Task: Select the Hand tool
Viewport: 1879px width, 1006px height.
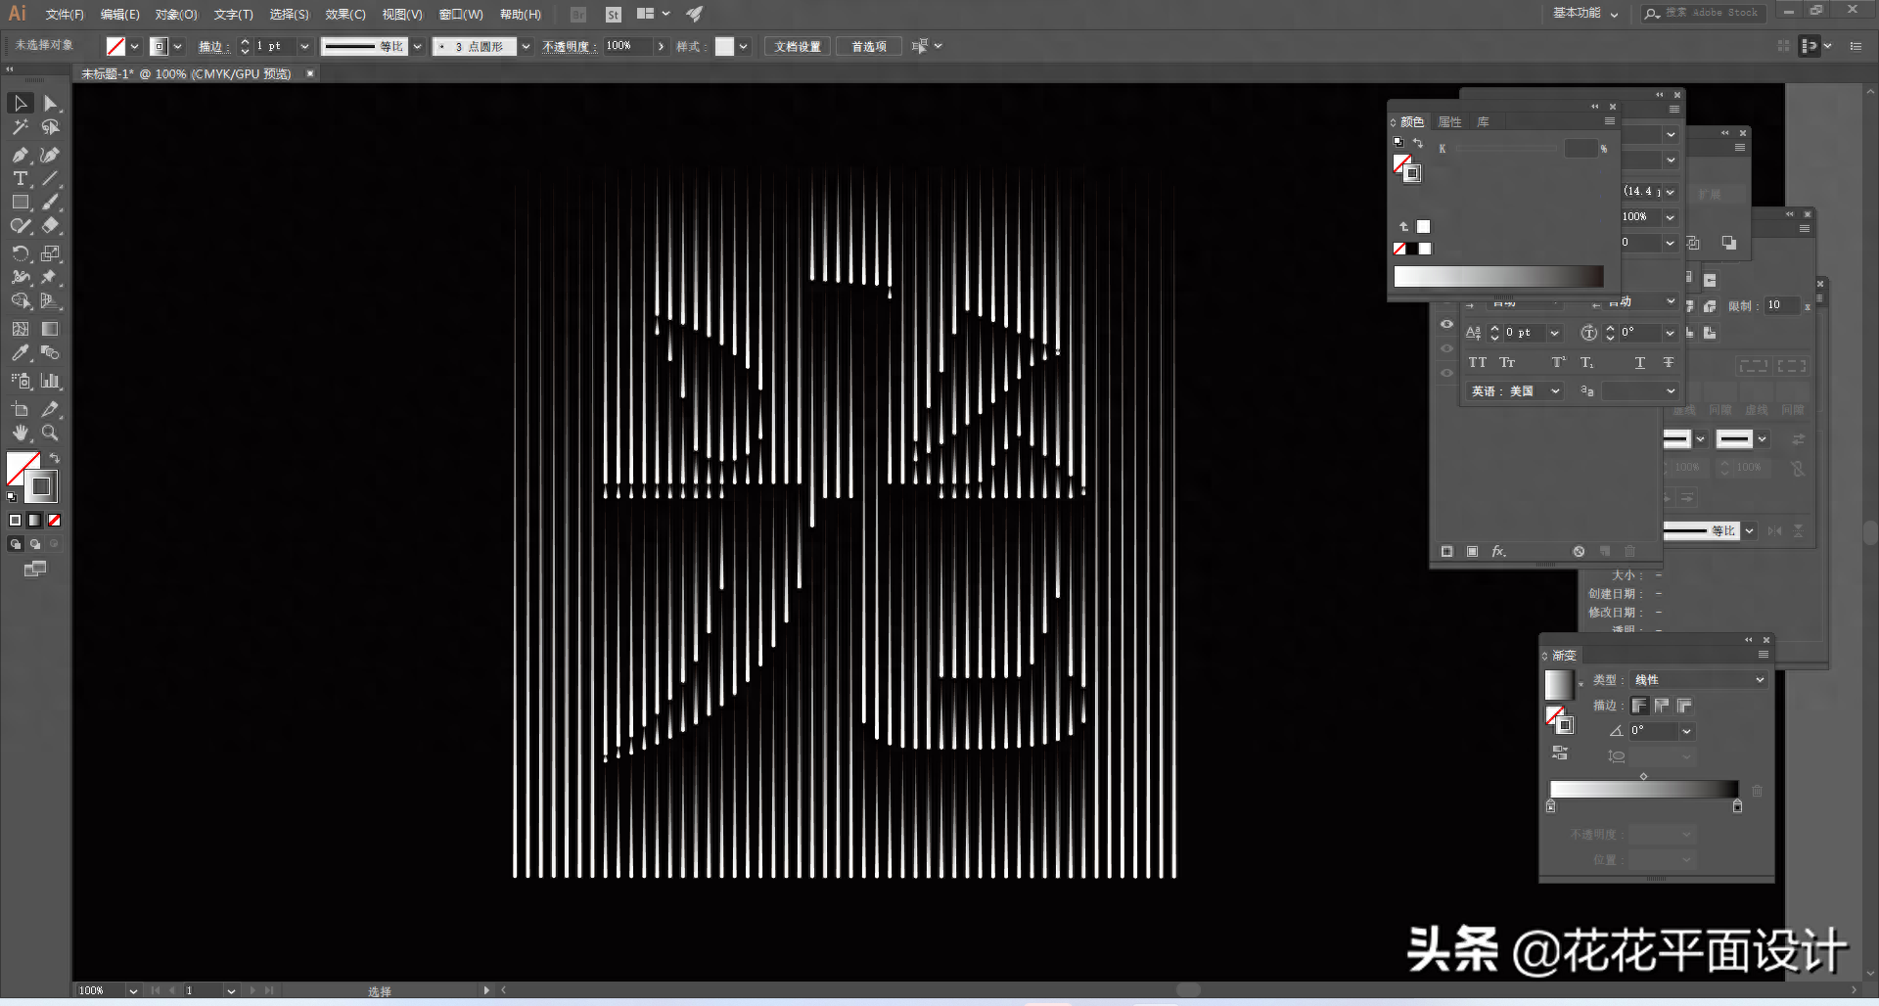Action: click(20, 433)
